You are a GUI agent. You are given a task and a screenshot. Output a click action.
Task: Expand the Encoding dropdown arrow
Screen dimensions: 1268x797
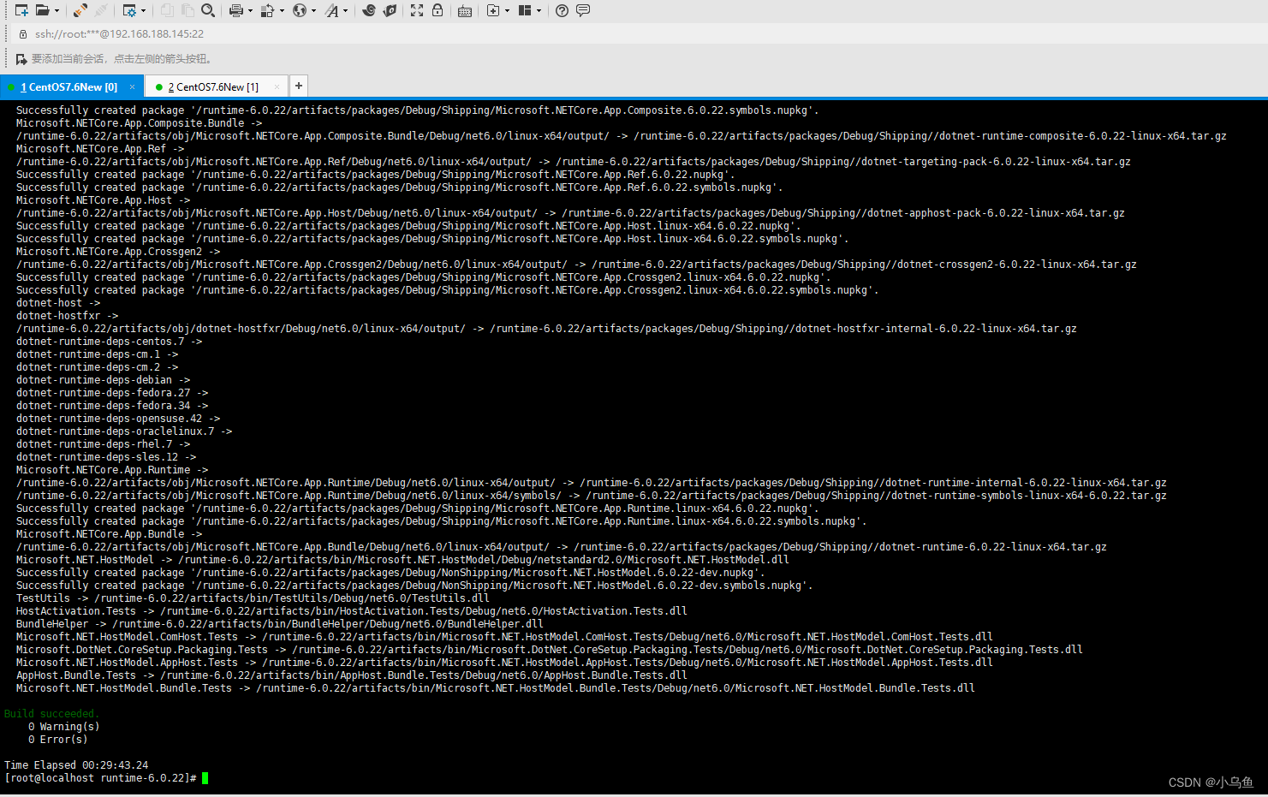[313, 11]
